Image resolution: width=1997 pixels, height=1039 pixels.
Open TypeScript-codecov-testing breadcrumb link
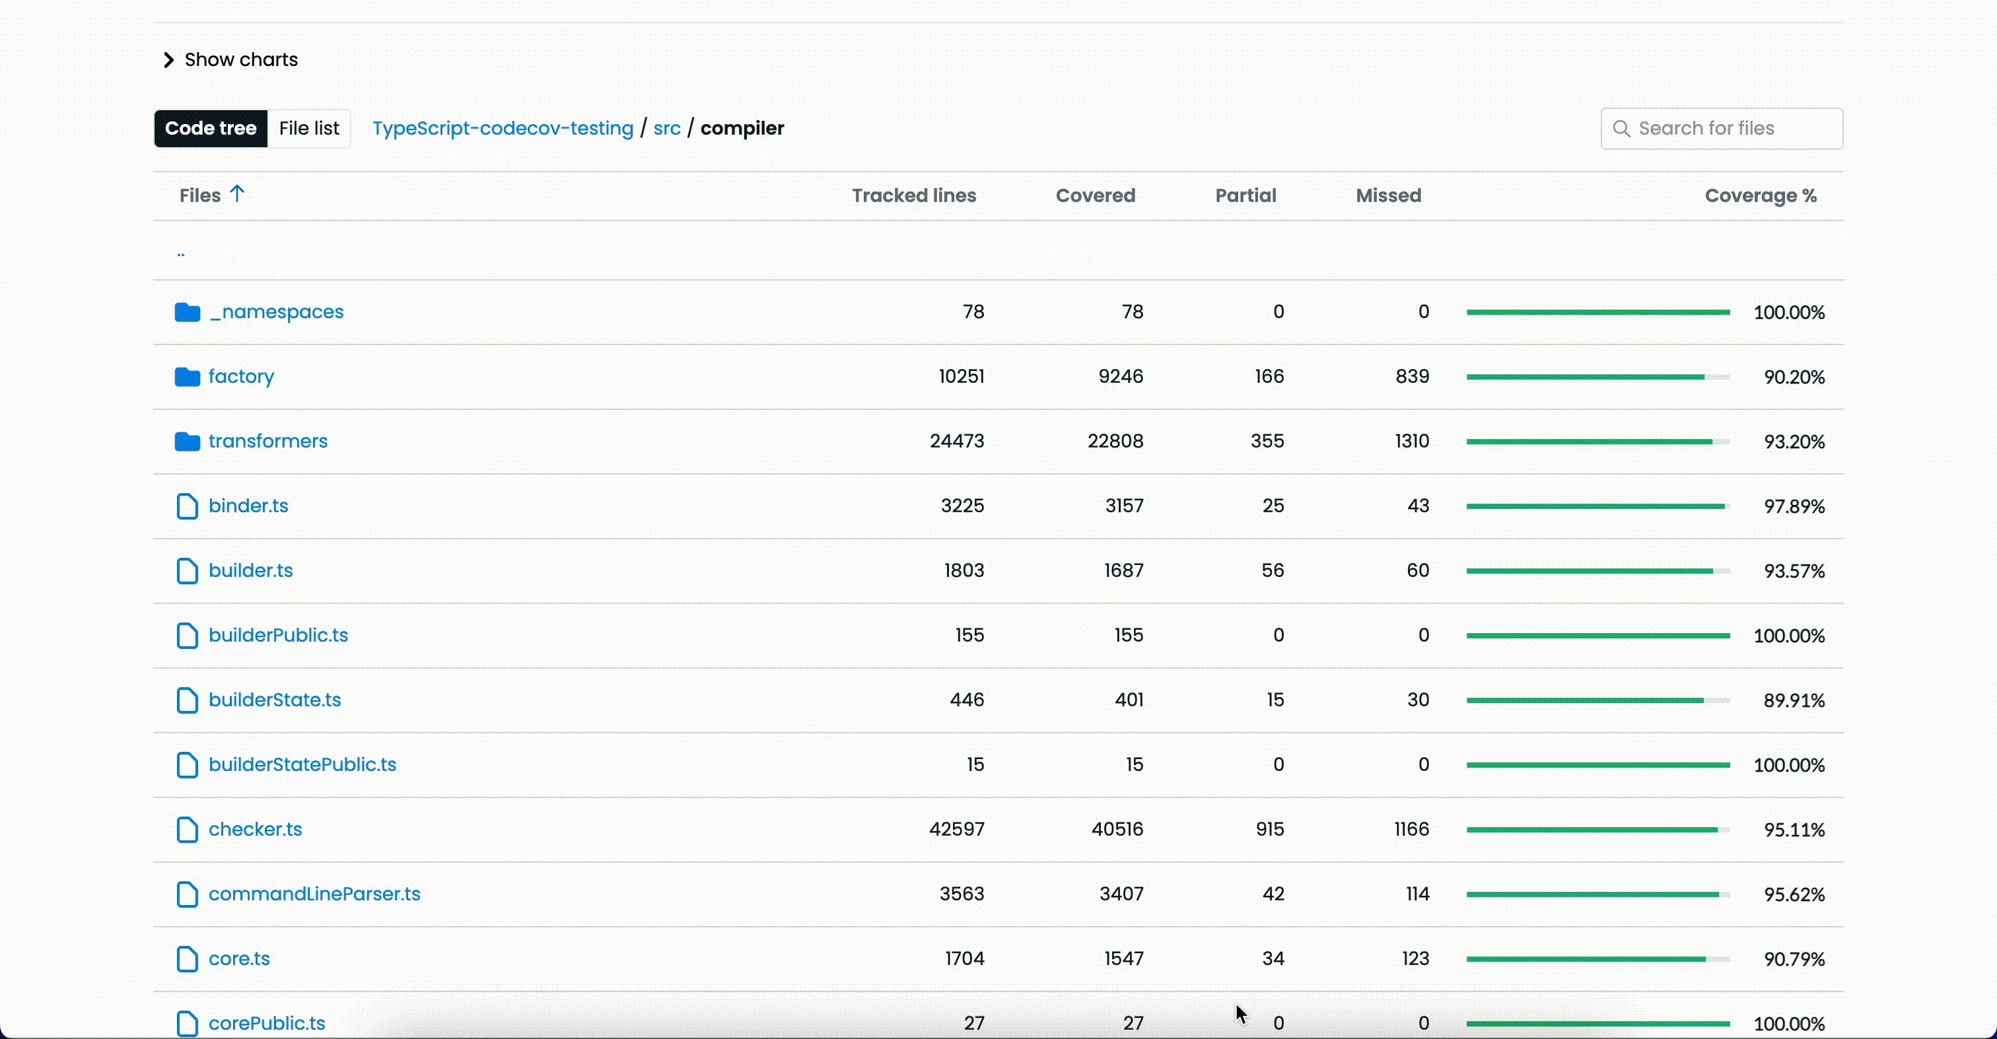[x=503, y=129]
